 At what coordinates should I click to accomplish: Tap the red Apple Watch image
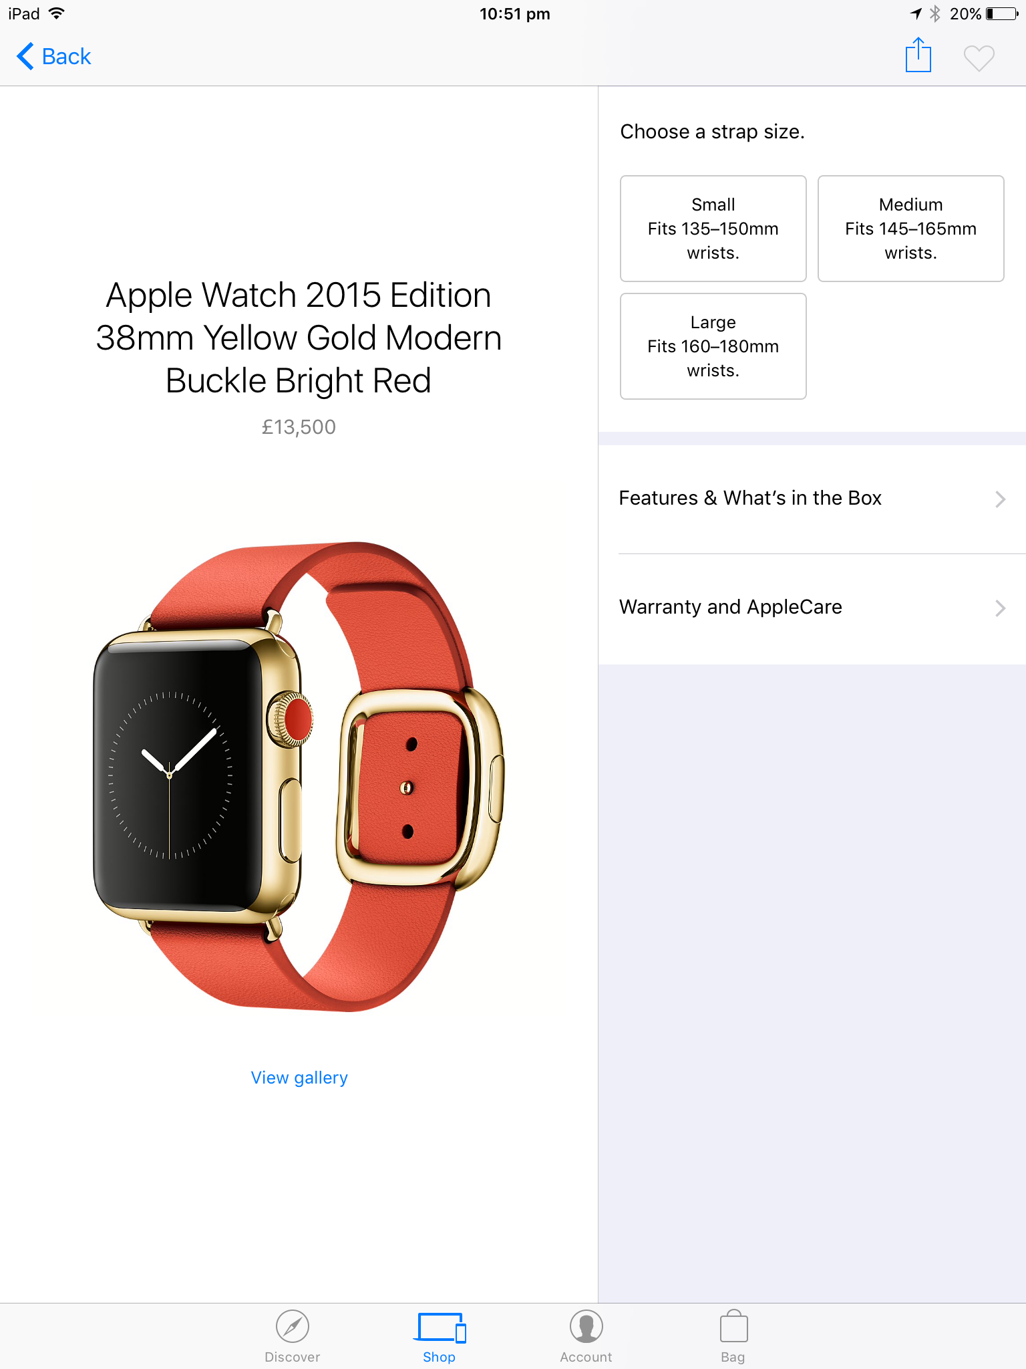(x=299, y=777)
